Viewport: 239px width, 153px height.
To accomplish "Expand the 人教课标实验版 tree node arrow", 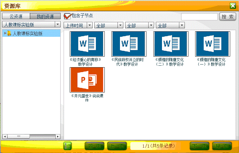I will tap(5, 33).
